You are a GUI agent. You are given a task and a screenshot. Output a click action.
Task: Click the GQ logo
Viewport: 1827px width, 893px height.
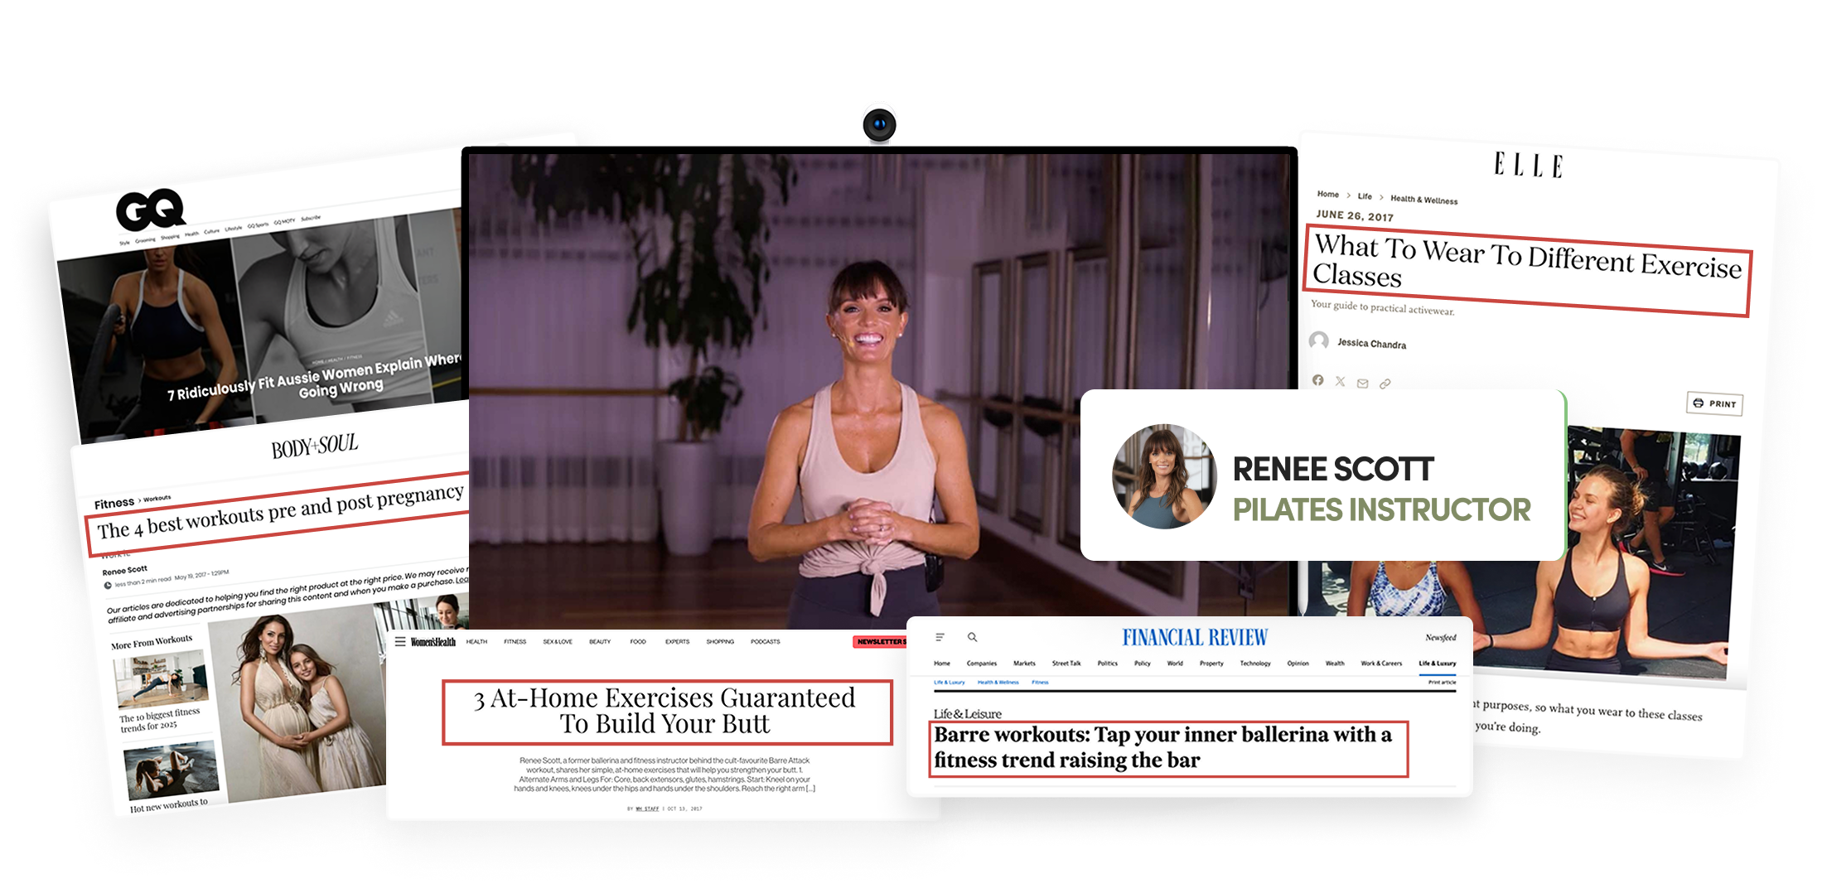click(150, 210)
